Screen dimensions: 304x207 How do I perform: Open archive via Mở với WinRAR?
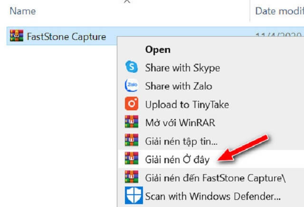pos(180,122)
